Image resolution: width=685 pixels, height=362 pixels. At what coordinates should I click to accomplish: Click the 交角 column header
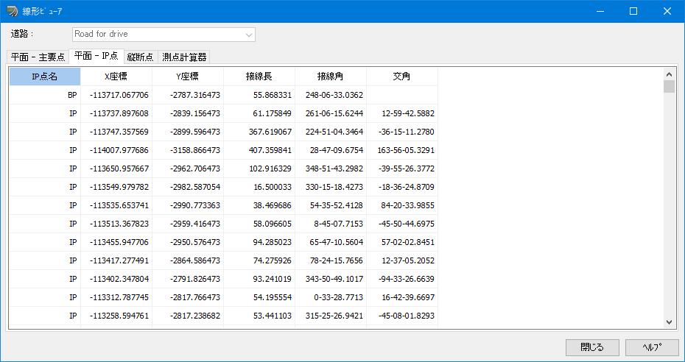coord(402,77)
